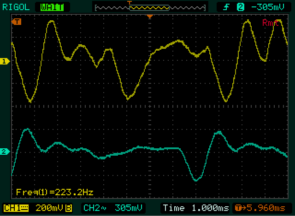Click the orange T marker at top-left of grid
This screenshot has width=295, height=216.
[x=17, y=22]
